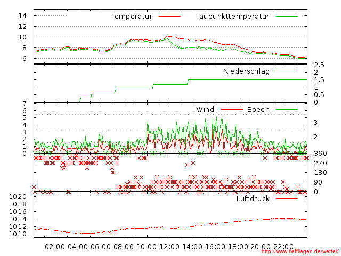Click the 2.5 precipitation axis value
The height and width of the screenshot is (256, 341).
(319, 65)
